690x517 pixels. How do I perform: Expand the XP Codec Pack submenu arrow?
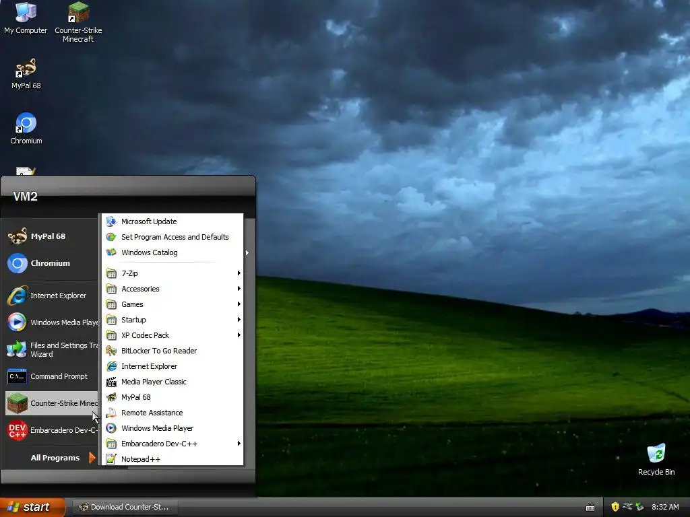239,335
